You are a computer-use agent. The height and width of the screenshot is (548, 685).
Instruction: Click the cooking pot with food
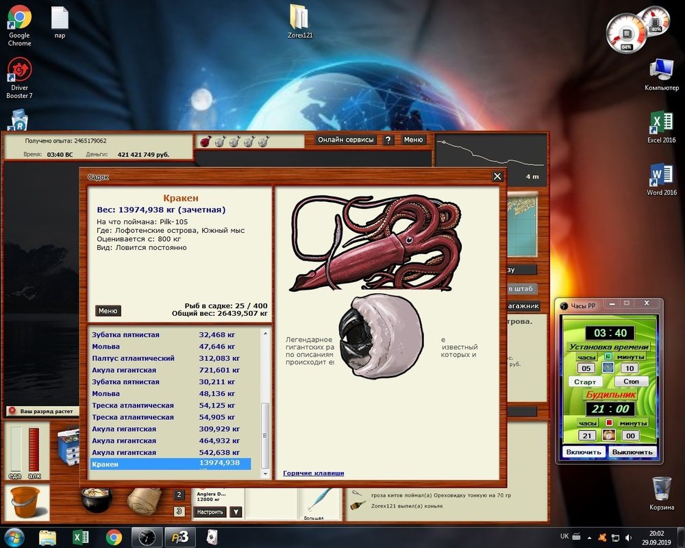pyautogui.click(x=97, y=499)
